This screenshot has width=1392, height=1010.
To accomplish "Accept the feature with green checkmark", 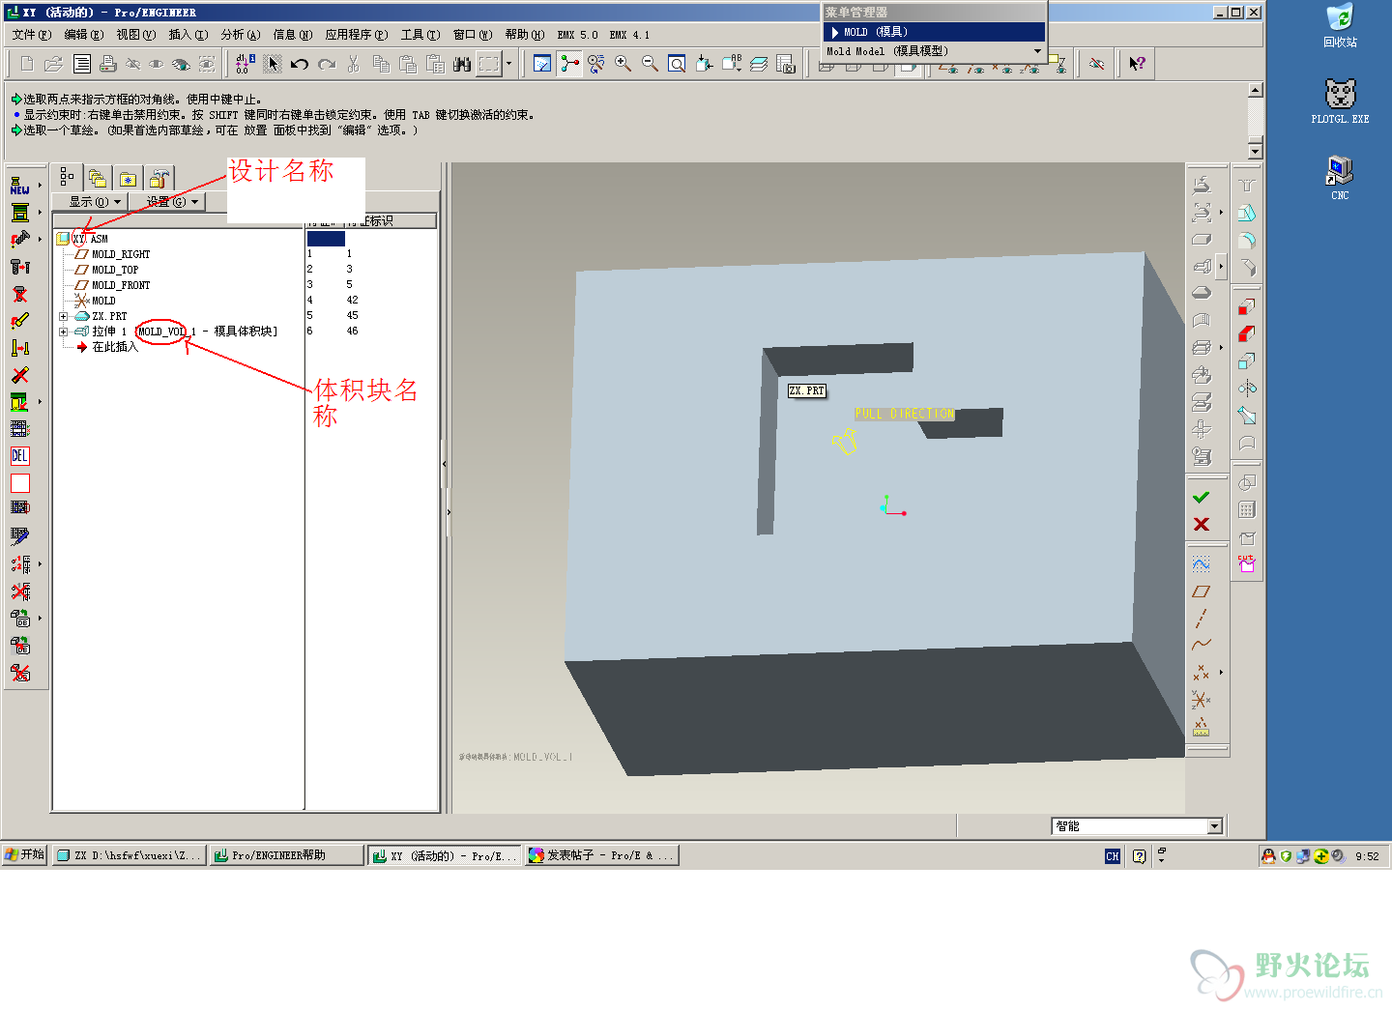I will [x=1202, y=497].
